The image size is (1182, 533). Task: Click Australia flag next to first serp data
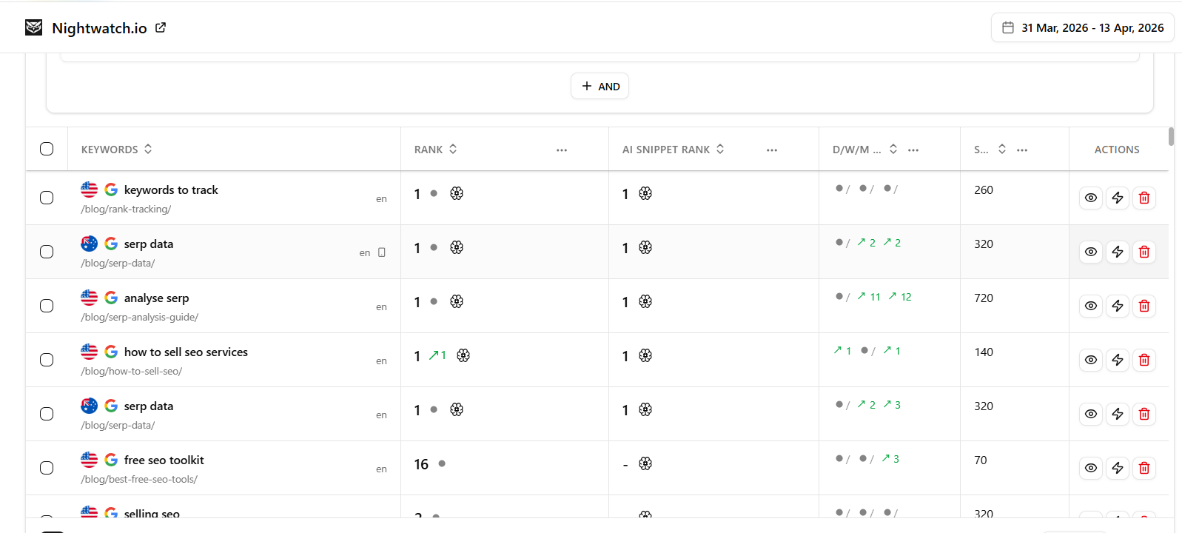pyautogui.click(x=89, y=244)
